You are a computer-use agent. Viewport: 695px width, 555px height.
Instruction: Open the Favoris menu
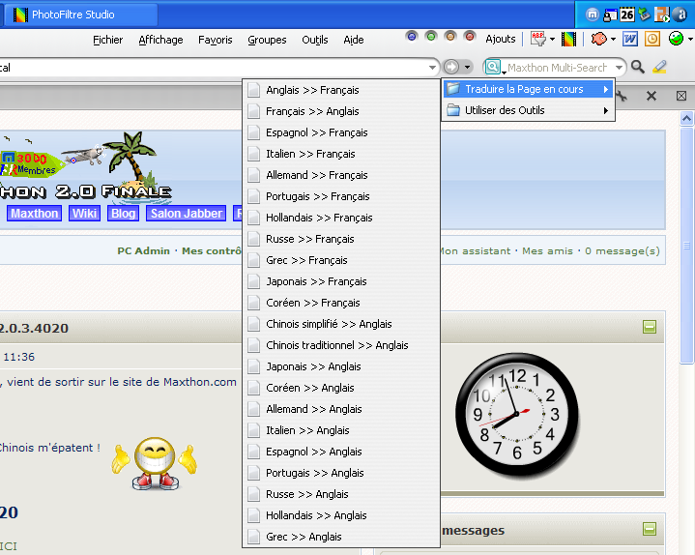pos(215,40)
